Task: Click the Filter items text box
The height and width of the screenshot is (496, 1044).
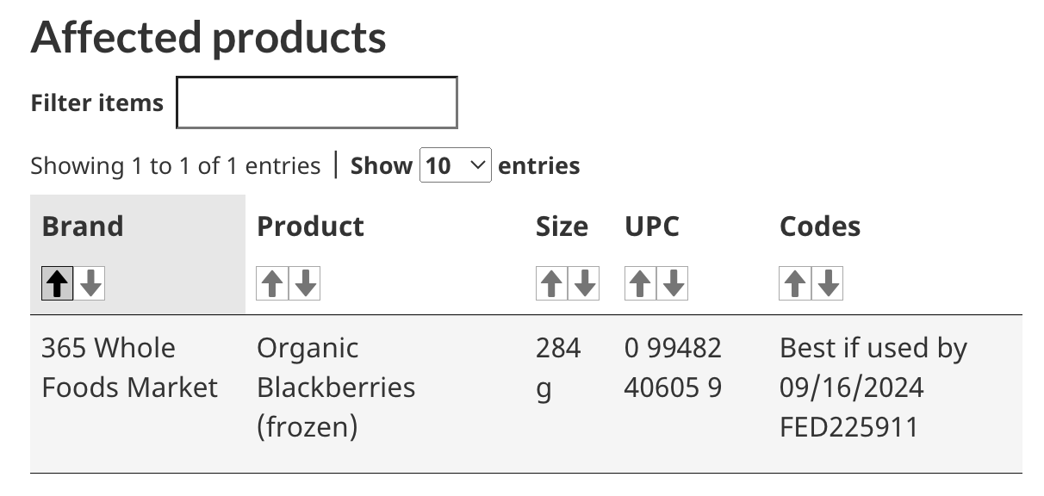Action: click(x=316, y=102)
